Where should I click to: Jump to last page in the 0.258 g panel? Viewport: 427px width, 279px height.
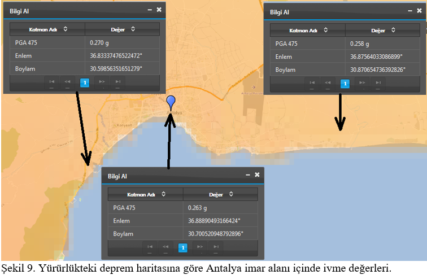378,83
